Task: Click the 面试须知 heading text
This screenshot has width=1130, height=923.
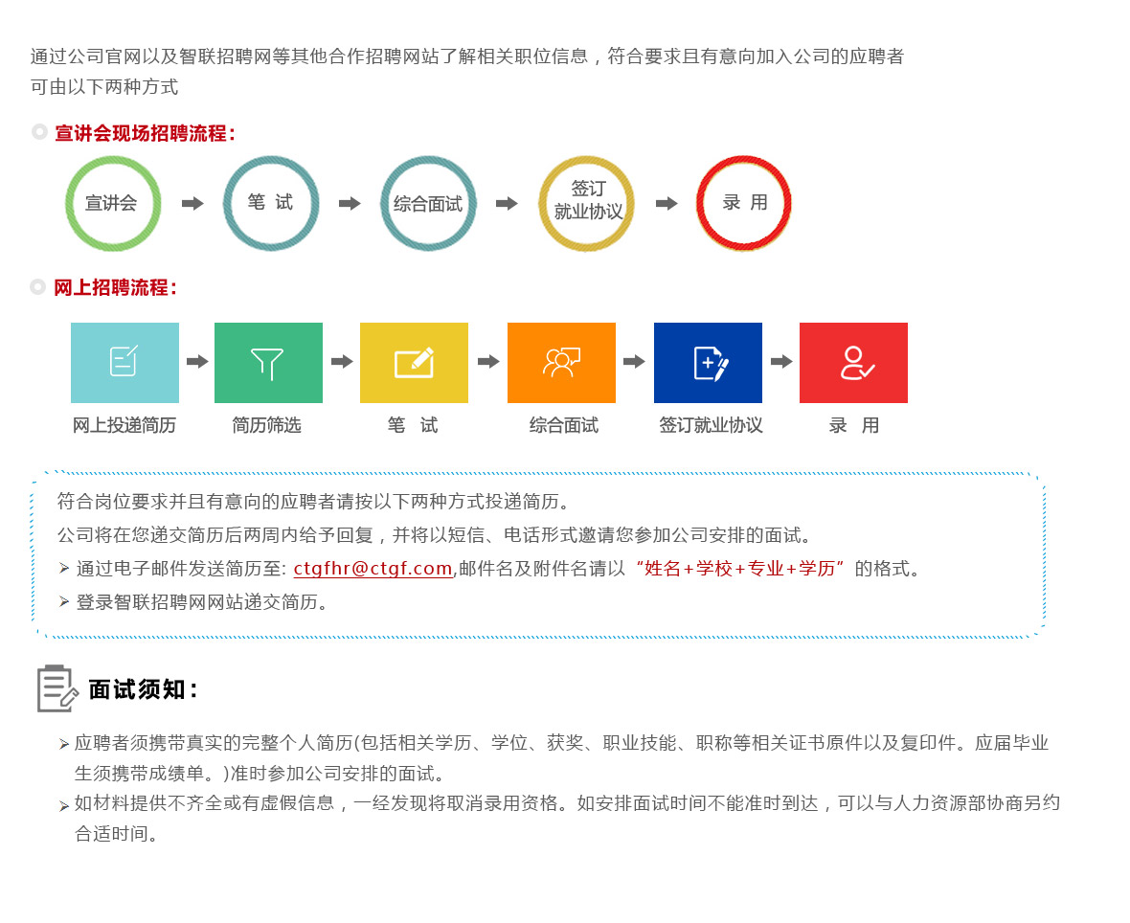Action: tap(144, 689)
